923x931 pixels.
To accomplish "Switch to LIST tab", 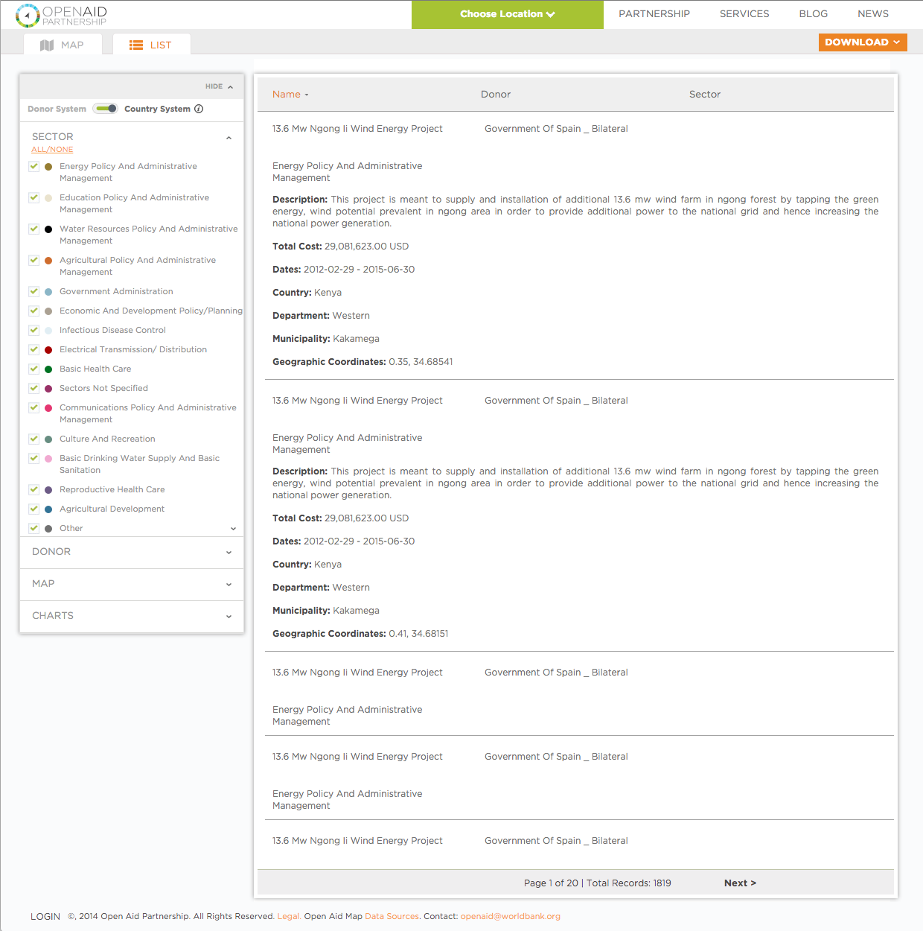I will pyautogui.click(x=151, y=45).
